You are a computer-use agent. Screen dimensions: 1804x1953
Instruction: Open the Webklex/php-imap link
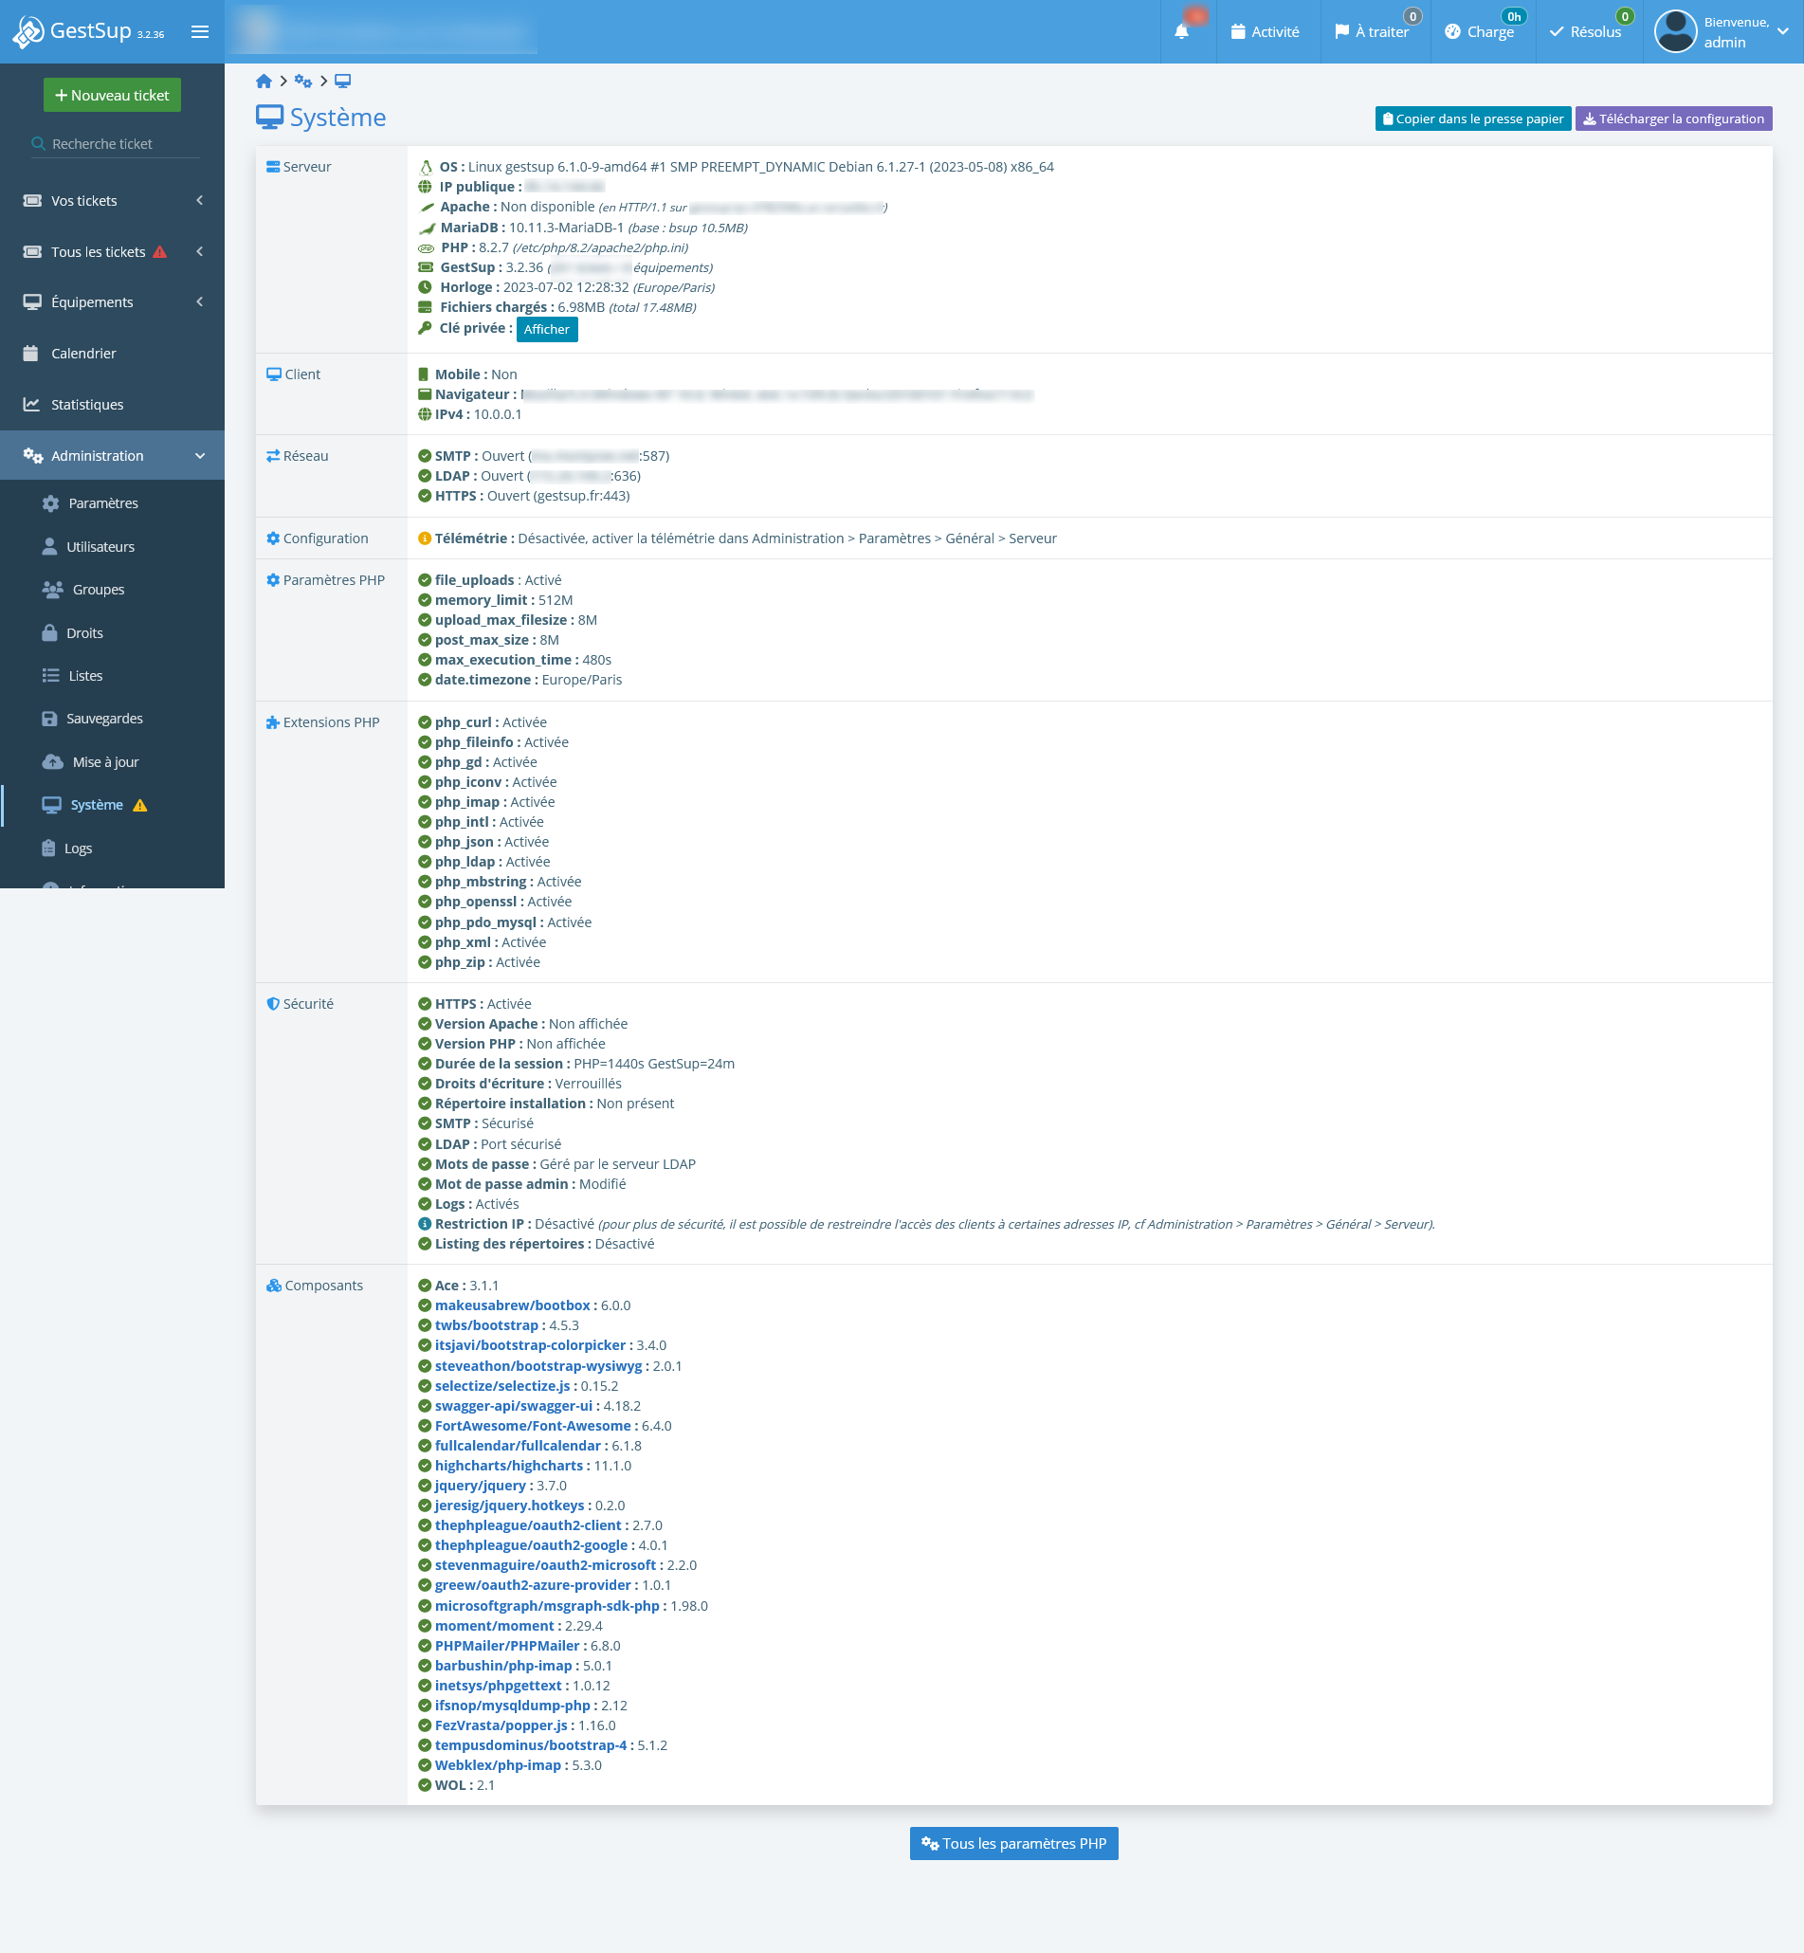point(498,1765)
